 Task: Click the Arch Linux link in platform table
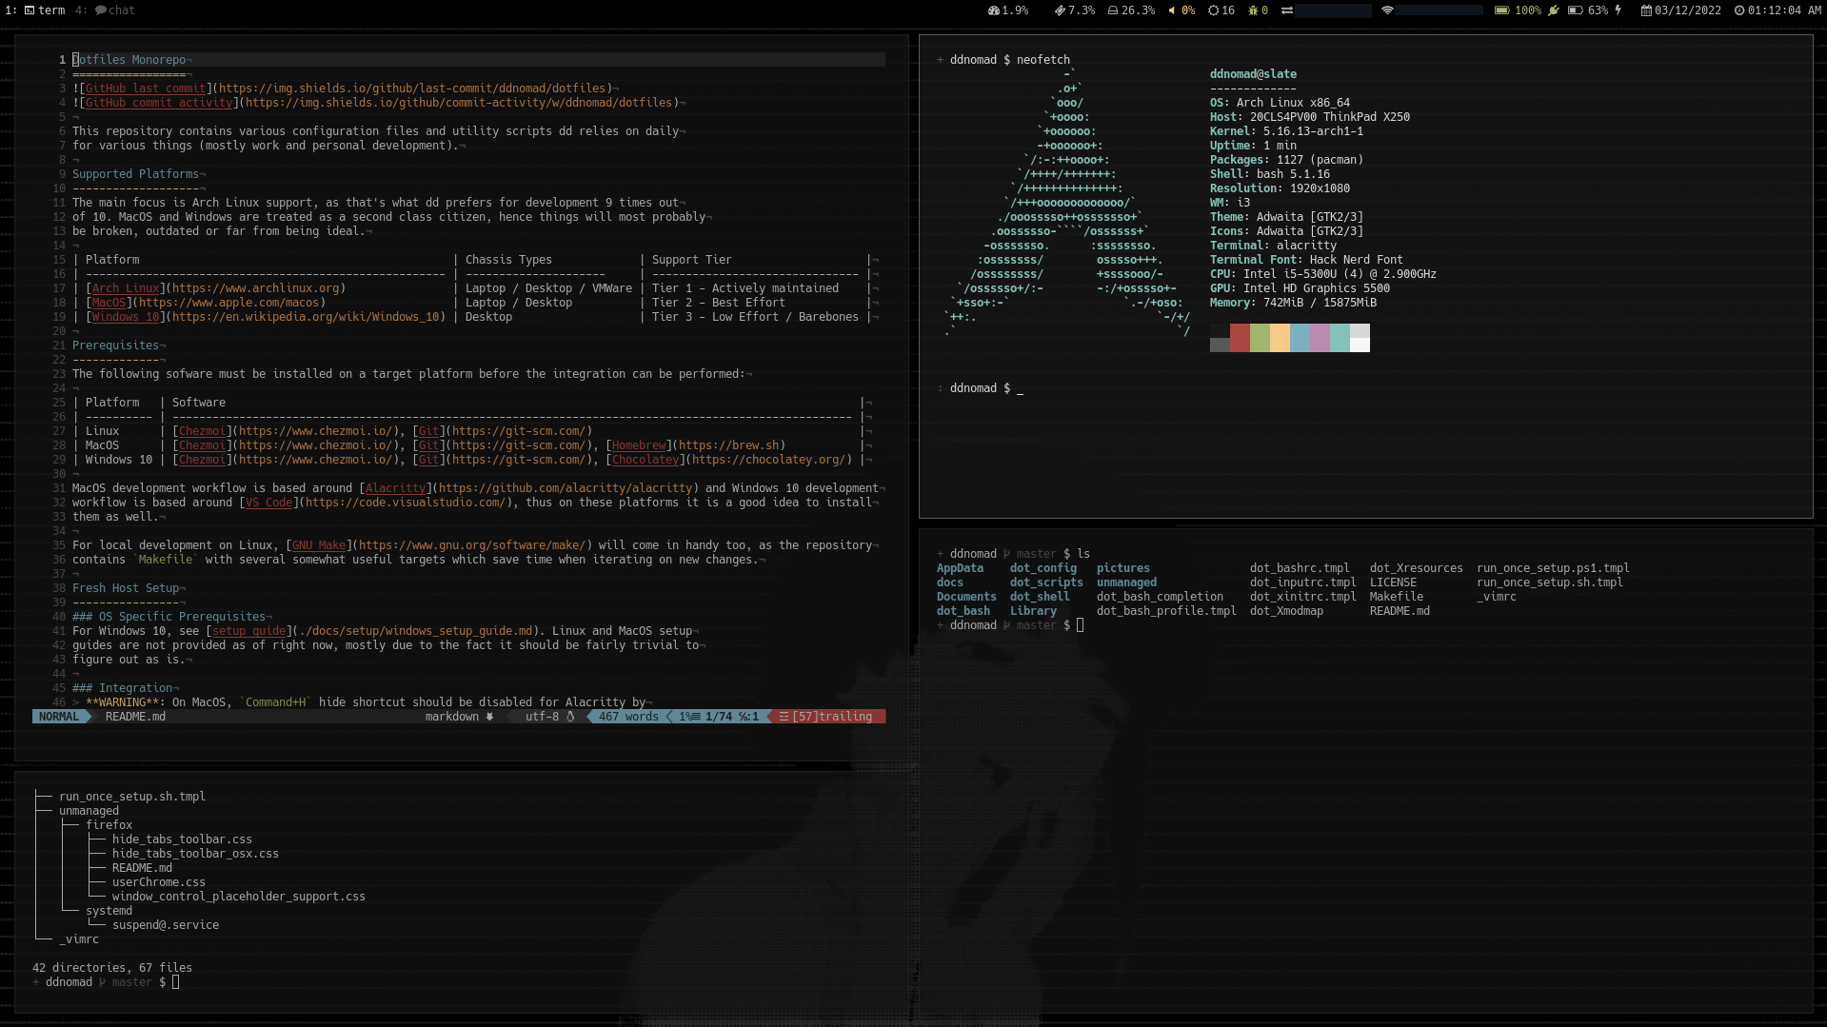(126, 288)
